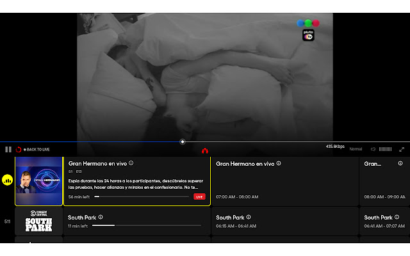Image resolution: width=410 pixels, height=256 pixels.
Task: Select South Park 06:15 AM - 06:41 AM slot
Action: click(x=284, y=221)
